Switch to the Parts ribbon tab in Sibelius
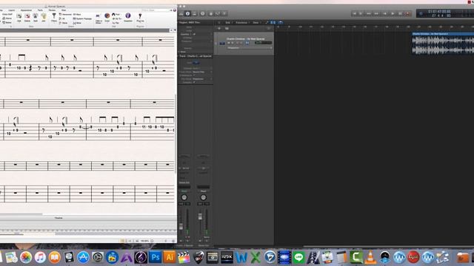474x266 pixels. point(40,10)
